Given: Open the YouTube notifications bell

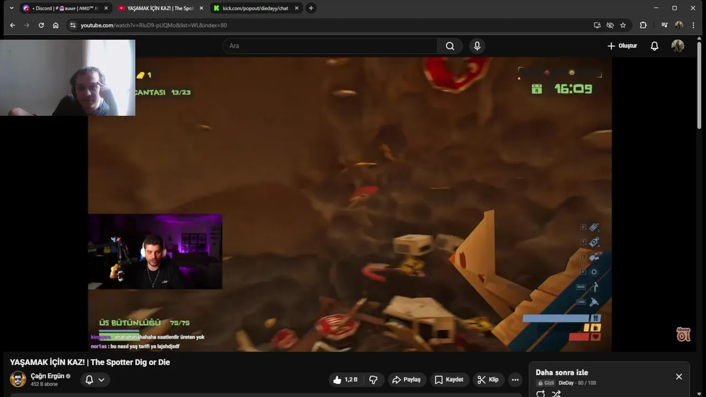Looking at the screenshot, I should 654,46.
